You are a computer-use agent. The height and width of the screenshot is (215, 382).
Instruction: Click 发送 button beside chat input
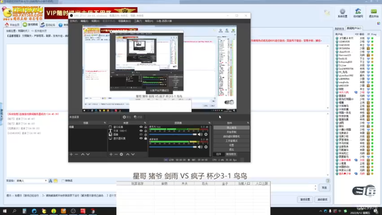(324, 188)
